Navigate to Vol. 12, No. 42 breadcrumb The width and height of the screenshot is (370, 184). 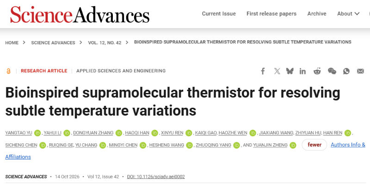tap(105, 43)
